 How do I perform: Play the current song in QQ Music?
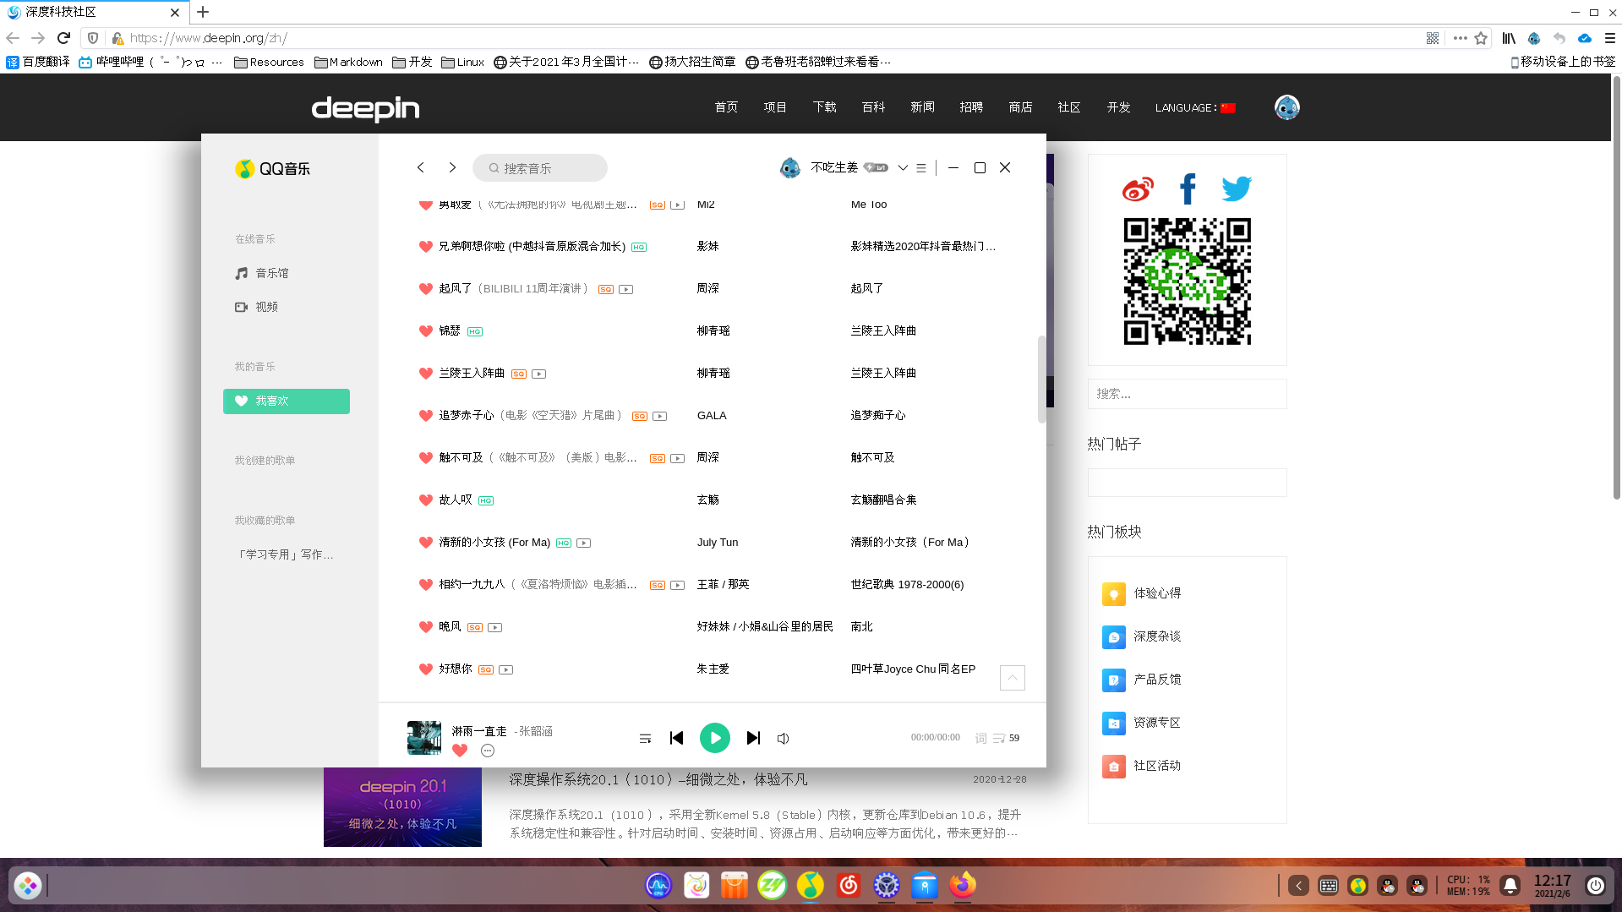point(715,738)
